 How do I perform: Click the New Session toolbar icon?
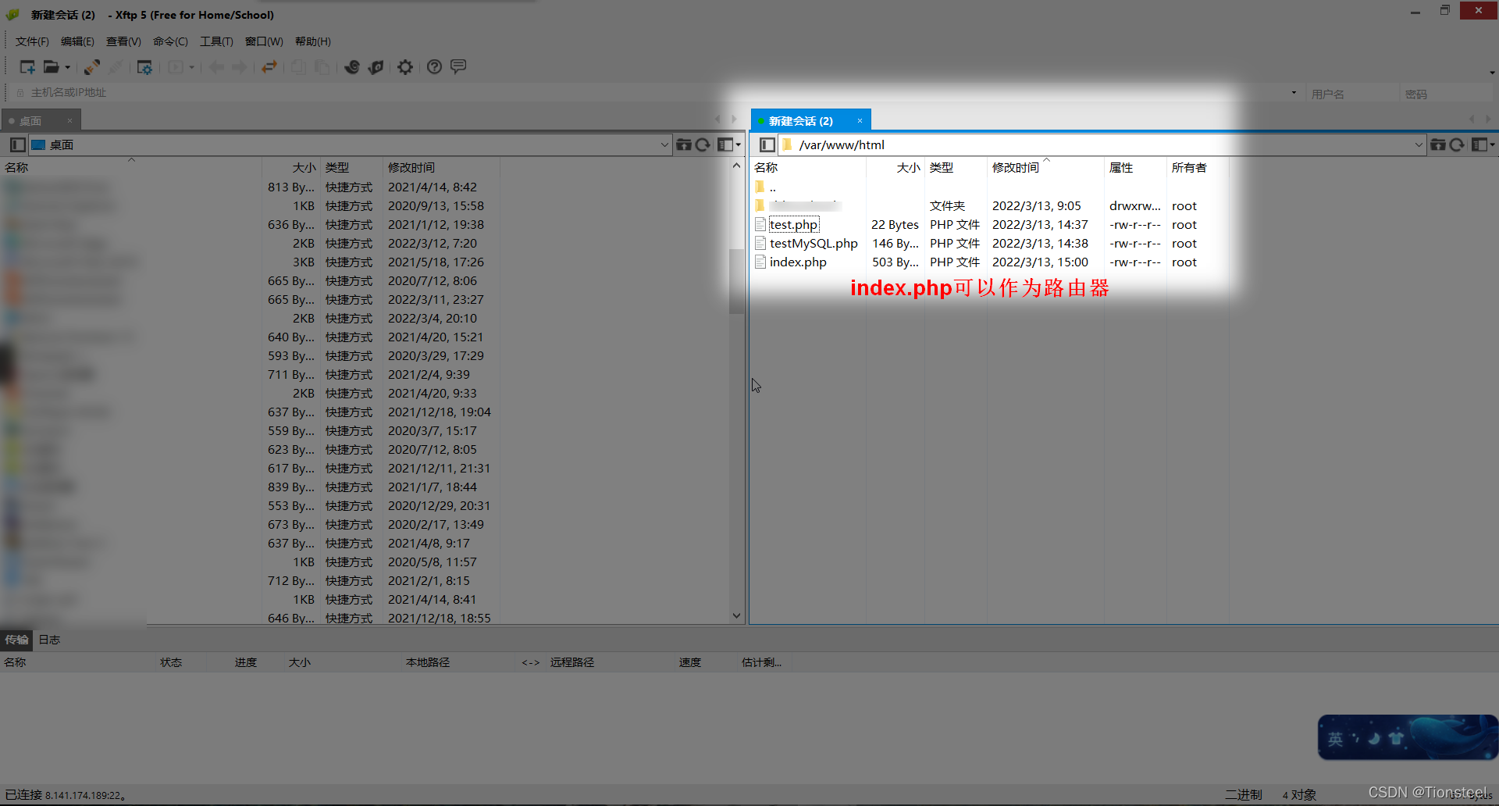click(27, 67)
